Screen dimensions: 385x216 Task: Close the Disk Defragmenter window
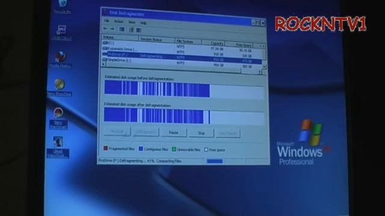pos(263,23)
